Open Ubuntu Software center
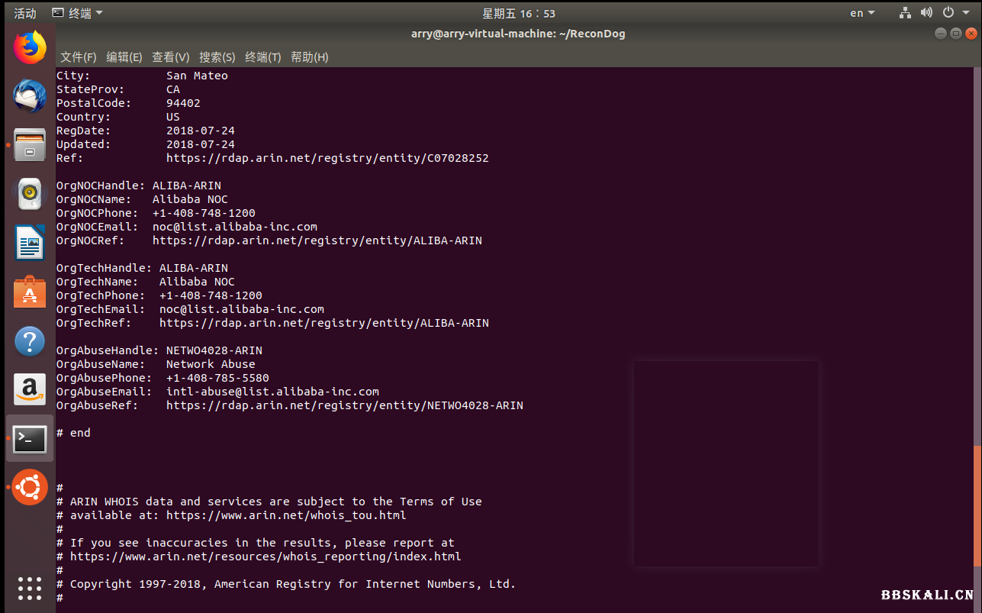982x613 pixels. 30,292
